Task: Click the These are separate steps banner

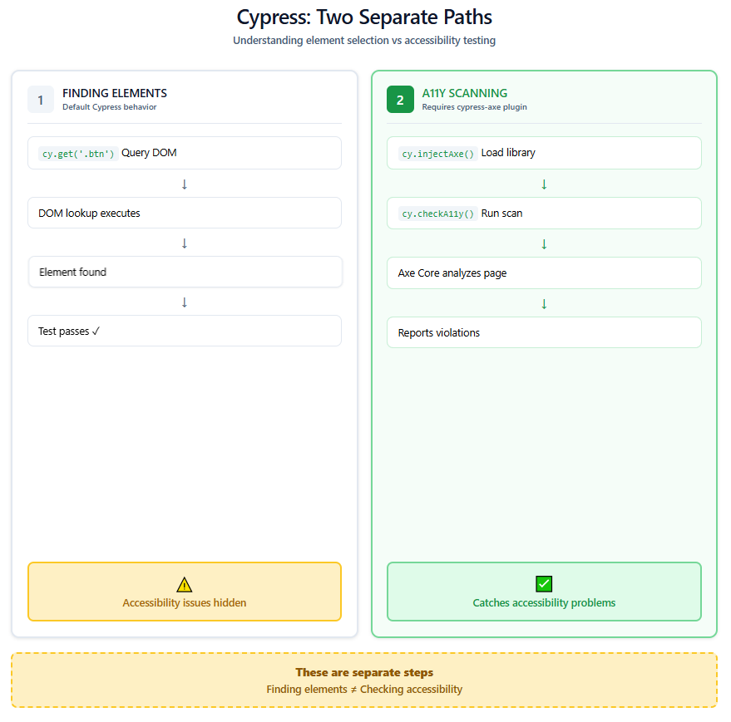Action: pos(364,680)
